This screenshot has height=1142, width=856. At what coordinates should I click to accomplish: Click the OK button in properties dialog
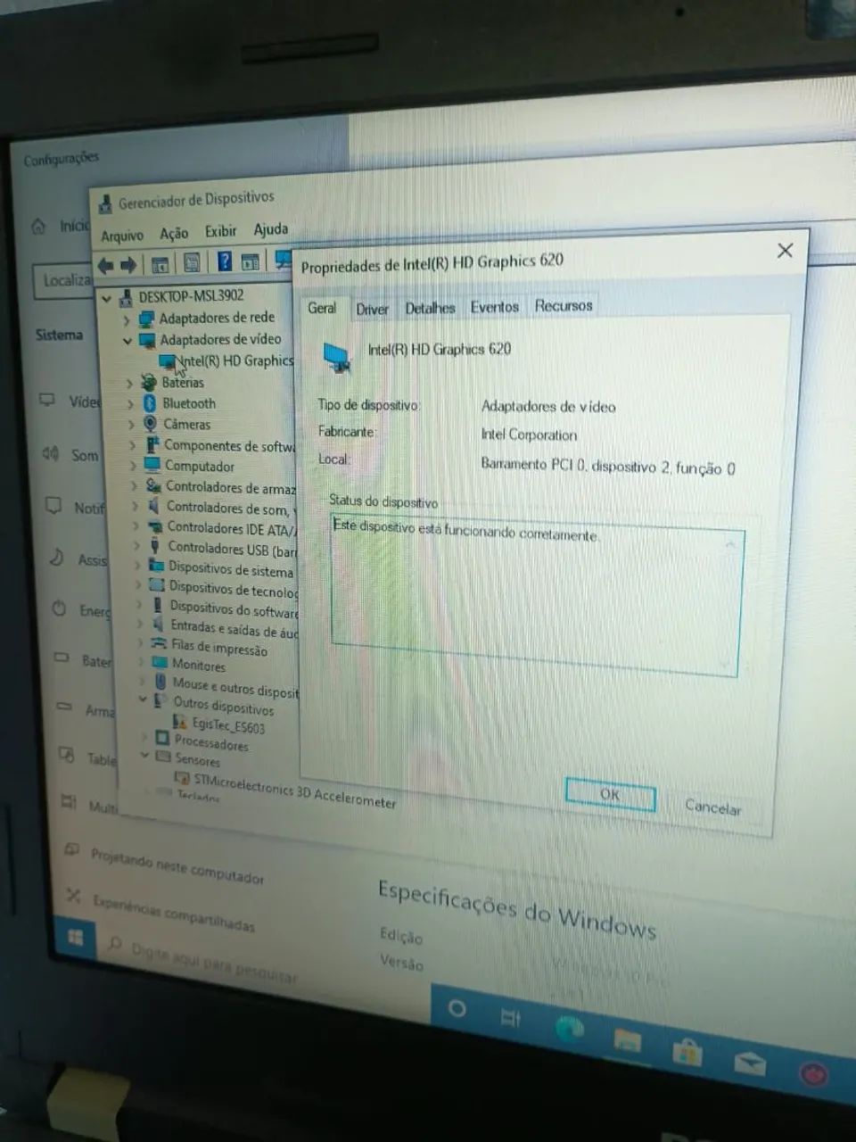610,794
